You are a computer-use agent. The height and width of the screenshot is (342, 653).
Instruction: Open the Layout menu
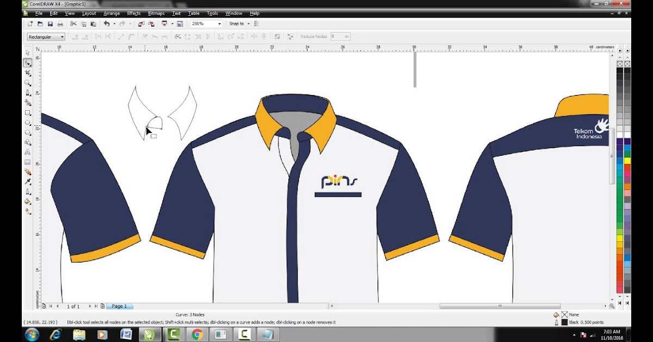[89, 13]
